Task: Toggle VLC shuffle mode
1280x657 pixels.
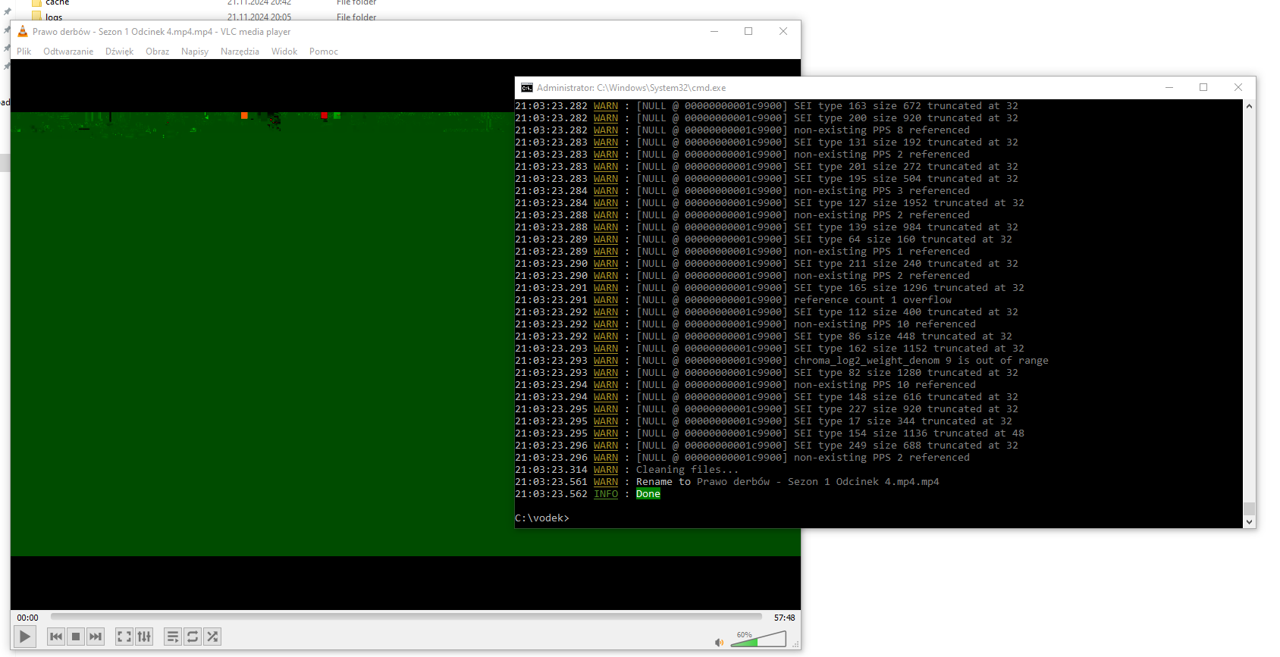Action: coord(212,637)
